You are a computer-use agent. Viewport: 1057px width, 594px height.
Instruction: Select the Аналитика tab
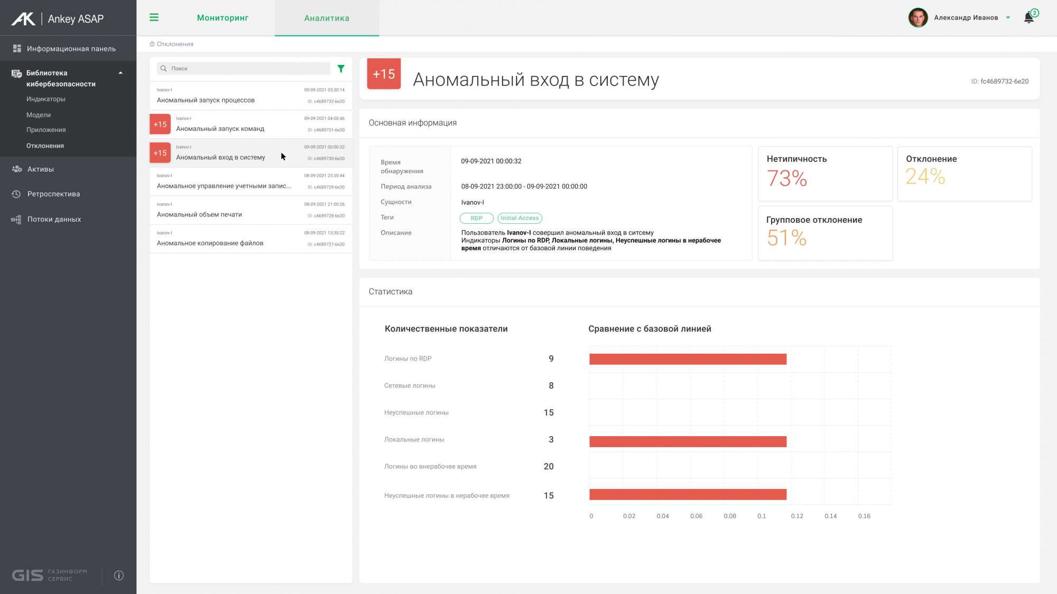(327, 18)
